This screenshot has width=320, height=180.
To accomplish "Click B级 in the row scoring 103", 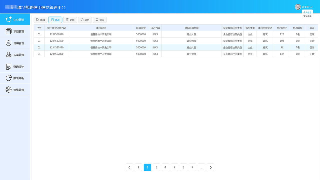I will [298, 41].
